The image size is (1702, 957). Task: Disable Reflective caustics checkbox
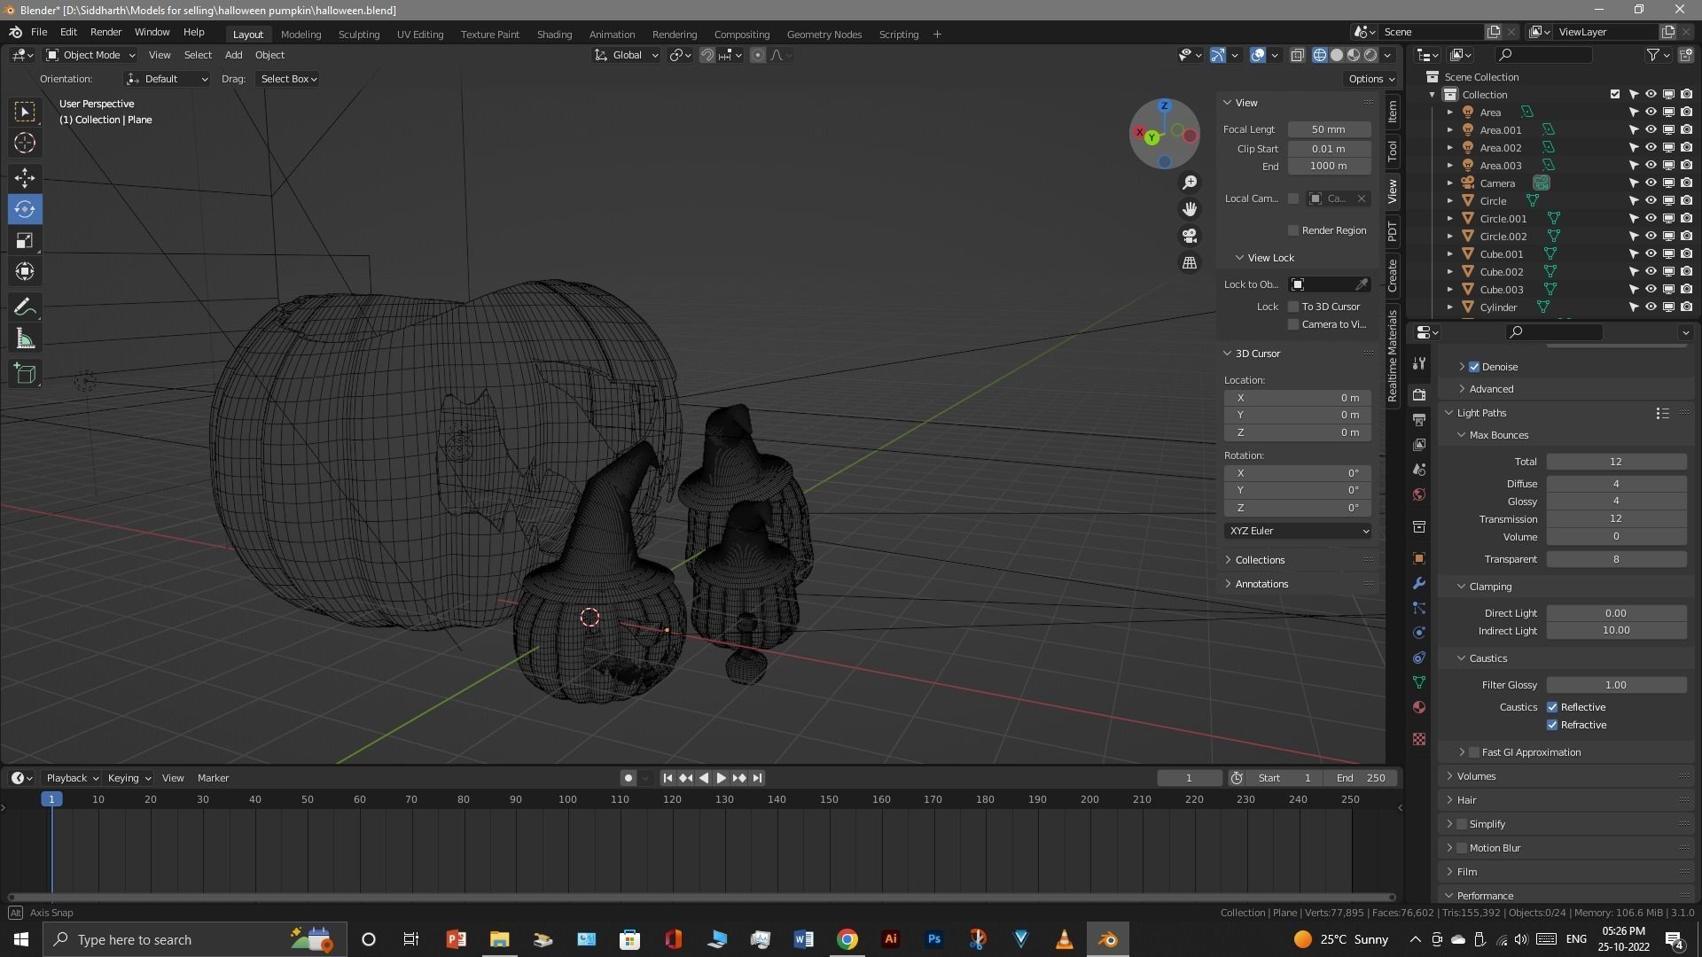[x=1552, y=707]
